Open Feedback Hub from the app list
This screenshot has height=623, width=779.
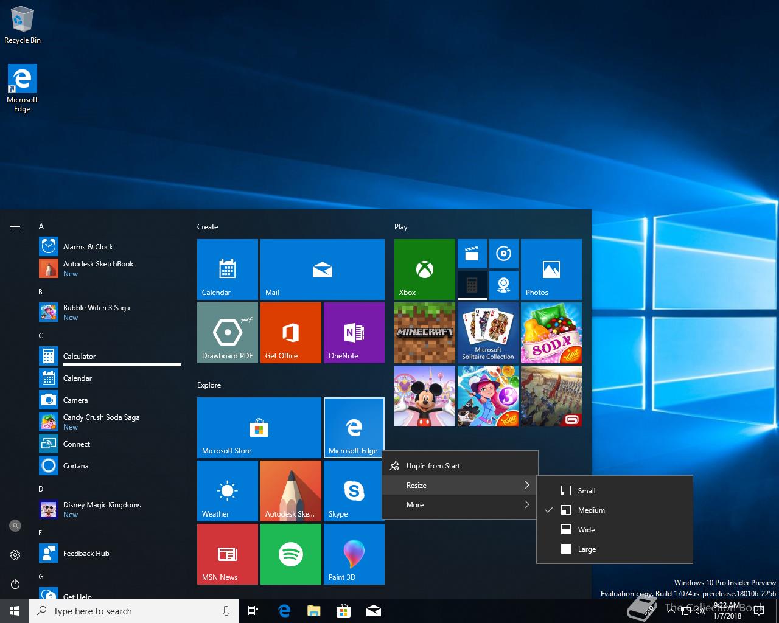click(x=86, y=553)
